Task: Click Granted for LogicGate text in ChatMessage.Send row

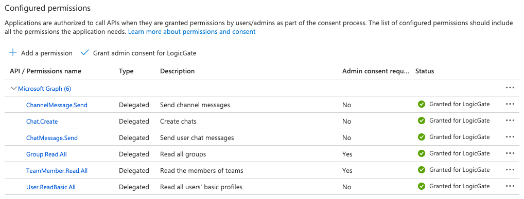Action: click(x=459, y=137)
